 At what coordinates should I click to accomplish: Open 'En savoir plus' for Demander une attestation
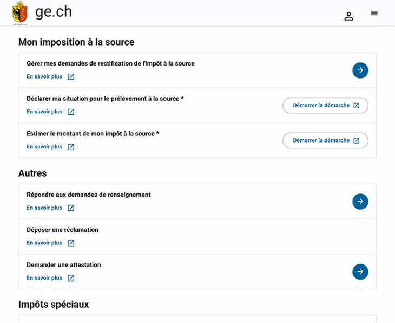[44, 278]
